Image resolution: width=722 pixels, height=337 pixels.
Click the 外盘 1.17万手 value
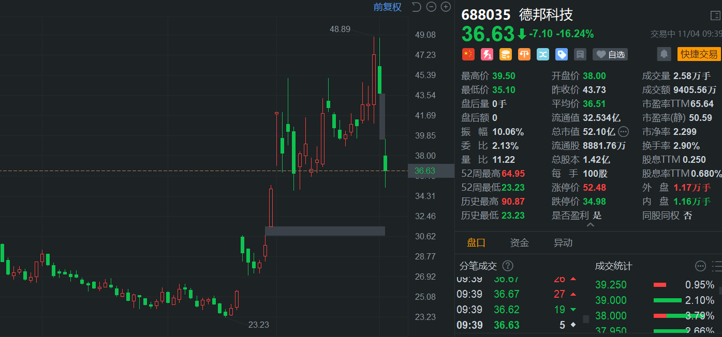692,188
